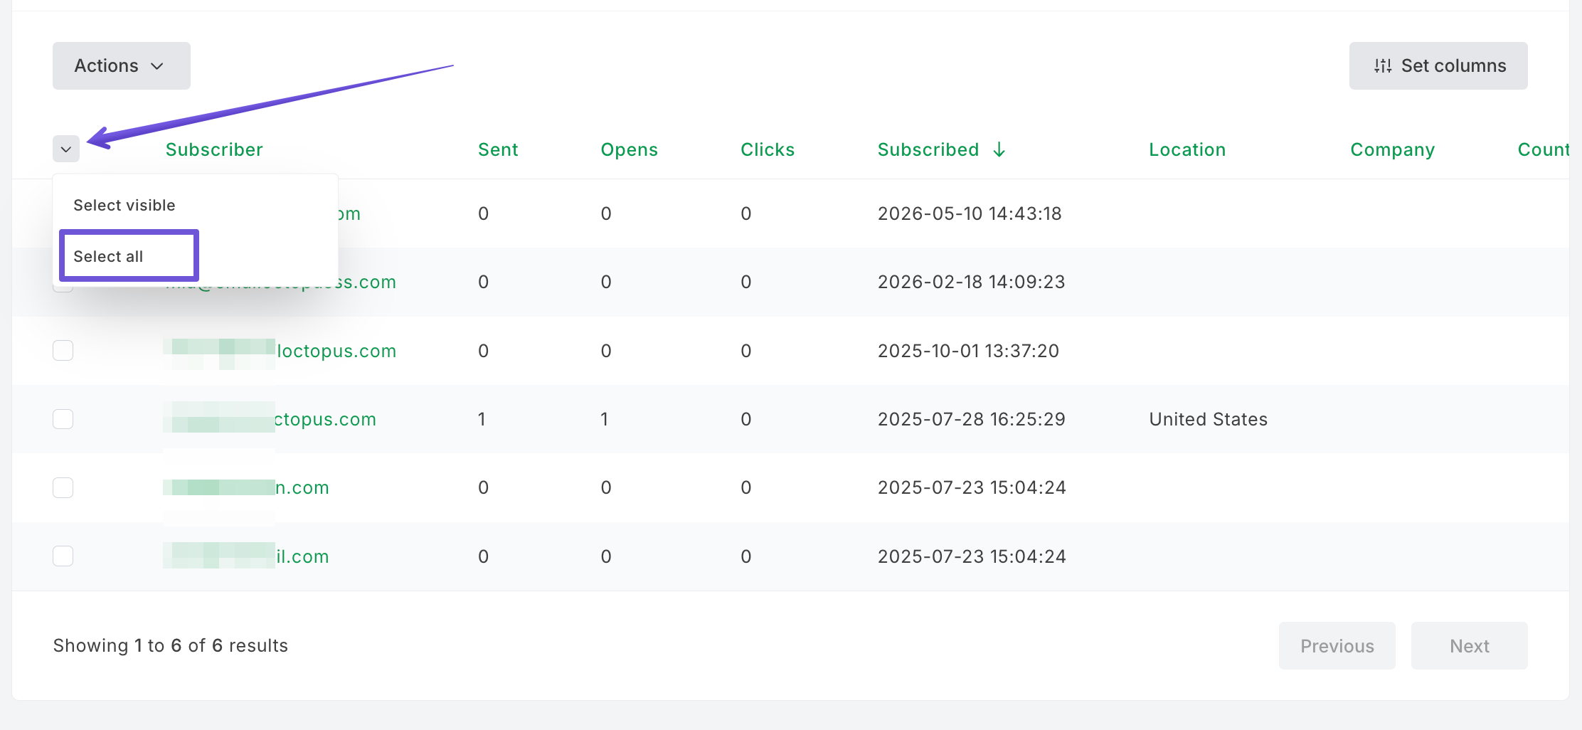Sort by the Company column
This screenshot has width=1582, height=730.
pyautogui.click(x=1392, y=149)
